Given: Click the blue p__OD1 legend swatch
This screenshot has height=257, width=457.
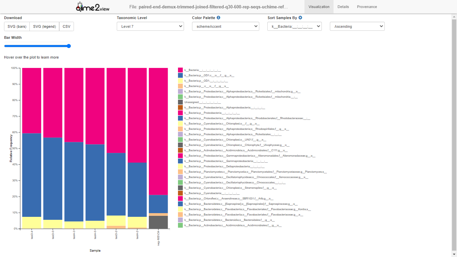Looking at the screenshot, I should 180,75.
